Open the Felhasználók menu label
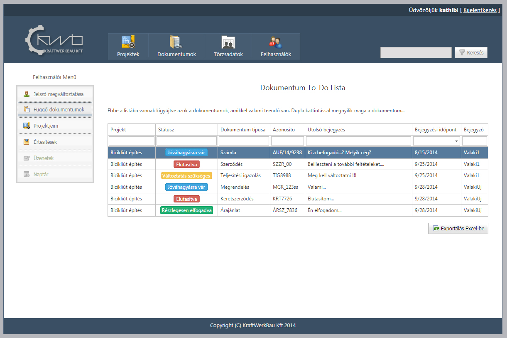 point(276,54)
